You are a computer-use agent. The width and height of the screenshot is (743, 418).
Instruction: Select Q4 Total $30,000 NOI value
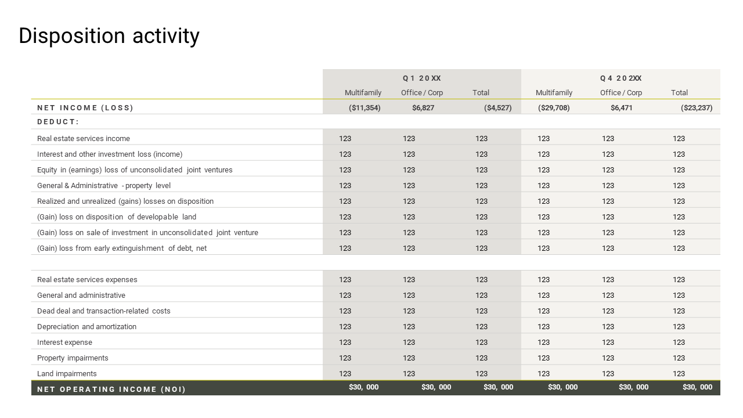pyautogui.click(x=698, y=387)
